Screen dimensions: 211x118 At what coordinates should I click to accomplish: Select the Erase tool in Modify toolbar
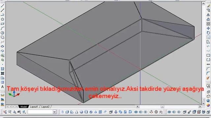(x=208, y=6)
